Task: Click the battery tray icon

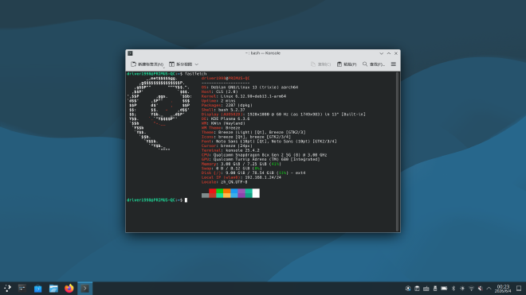Action: pyautogui.click(x=444, y=289)
